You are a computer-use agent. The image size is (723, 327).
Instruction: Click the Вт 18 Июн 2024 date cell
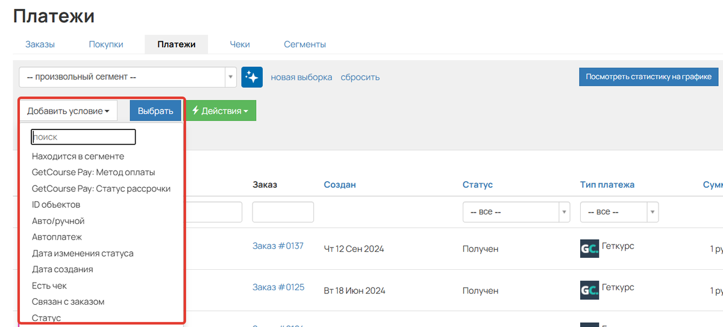point(354,290)
